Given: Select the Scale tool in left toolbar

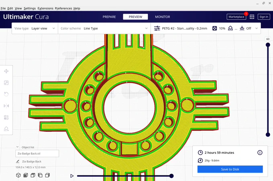Looking at the screenshot, I should [6, 83].
